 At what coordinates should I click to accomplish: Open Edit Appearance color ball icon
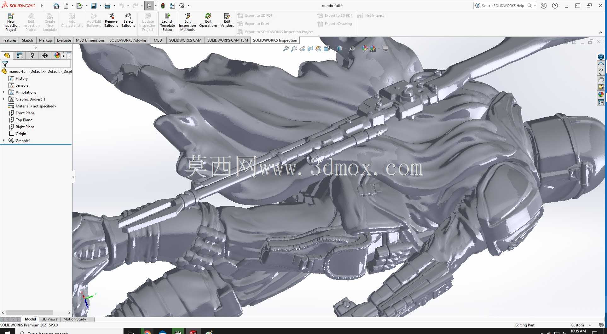click(x=365, y=49)
